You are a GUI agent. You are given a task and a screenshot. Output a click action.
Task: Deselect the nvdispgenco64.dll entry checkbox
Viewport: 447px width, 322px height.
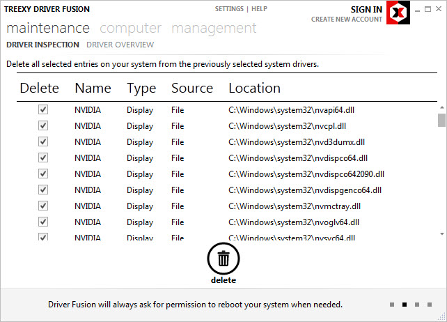tap(43, 190)
